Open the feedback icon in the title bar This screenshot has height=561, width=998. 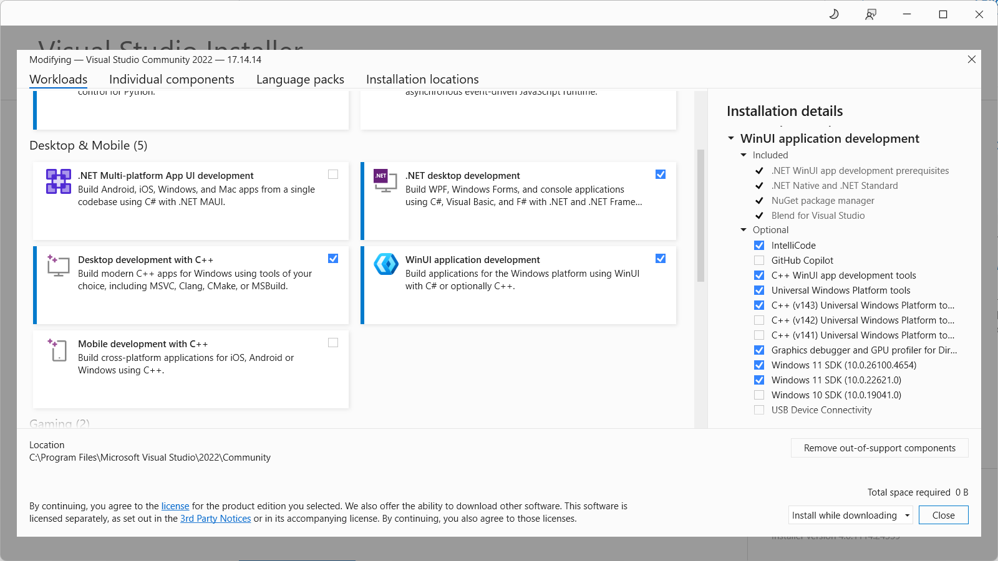click(x=870, y=14)
